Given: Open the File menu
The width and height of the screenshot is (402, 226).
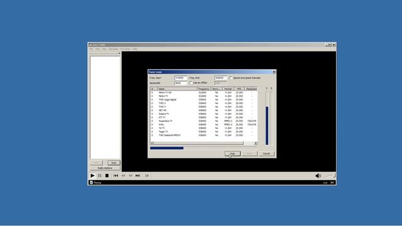Looking at the screenshot, I should [x=91, y=49].
